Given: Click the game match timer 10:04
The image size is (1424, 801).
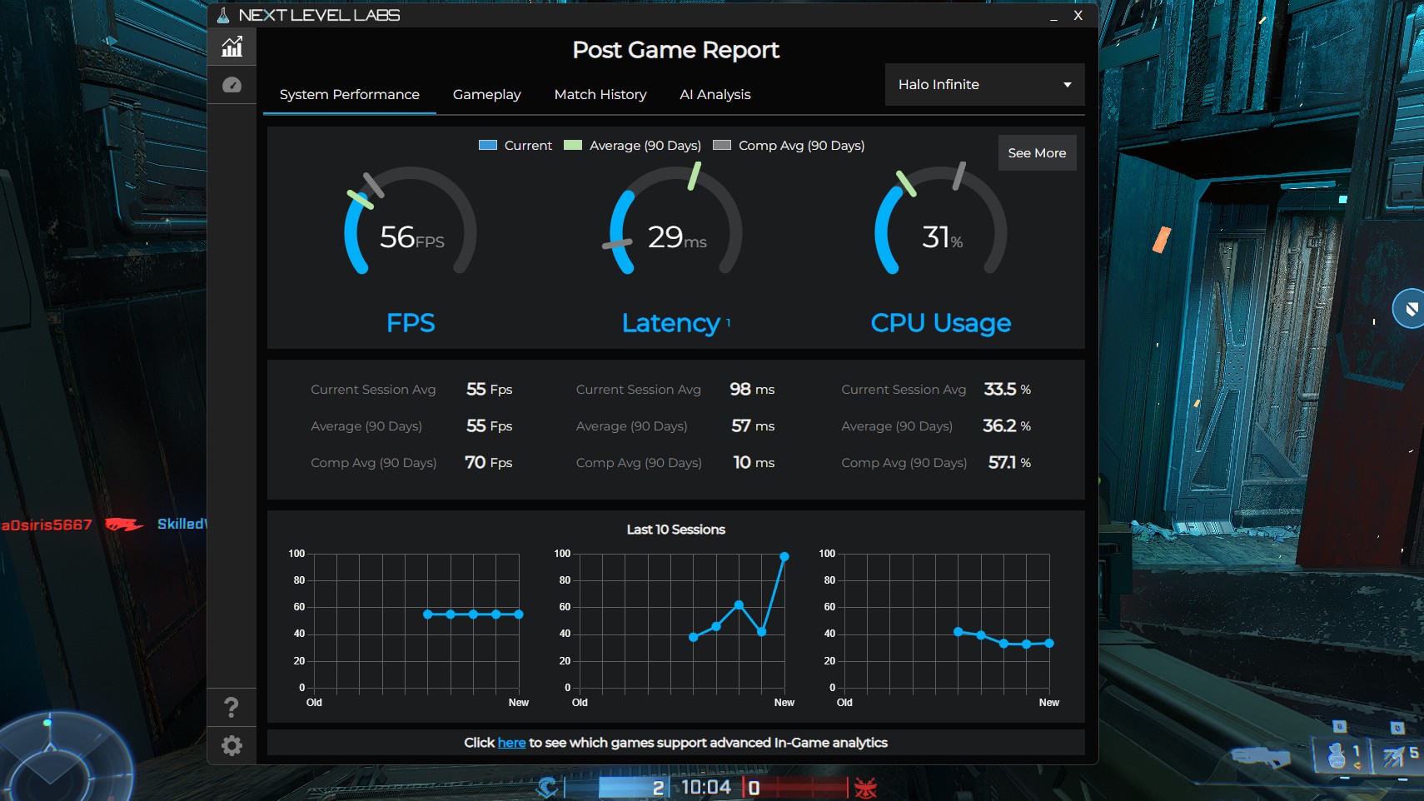Looking at the screenshot, I should (x=706, y=788).
